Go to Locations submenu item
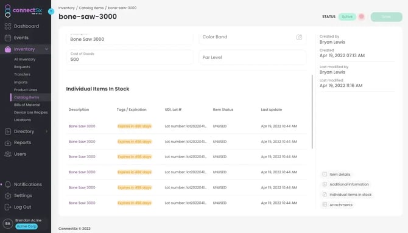408x233 pixels. pyautogui.click(x=23, y=120)
